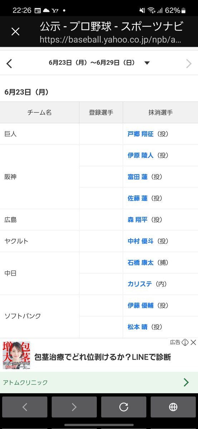This screenshot has height=429, width=198.
Task: Select the date range text 6月23日〜6月29日
Action: tap(92, 63)
